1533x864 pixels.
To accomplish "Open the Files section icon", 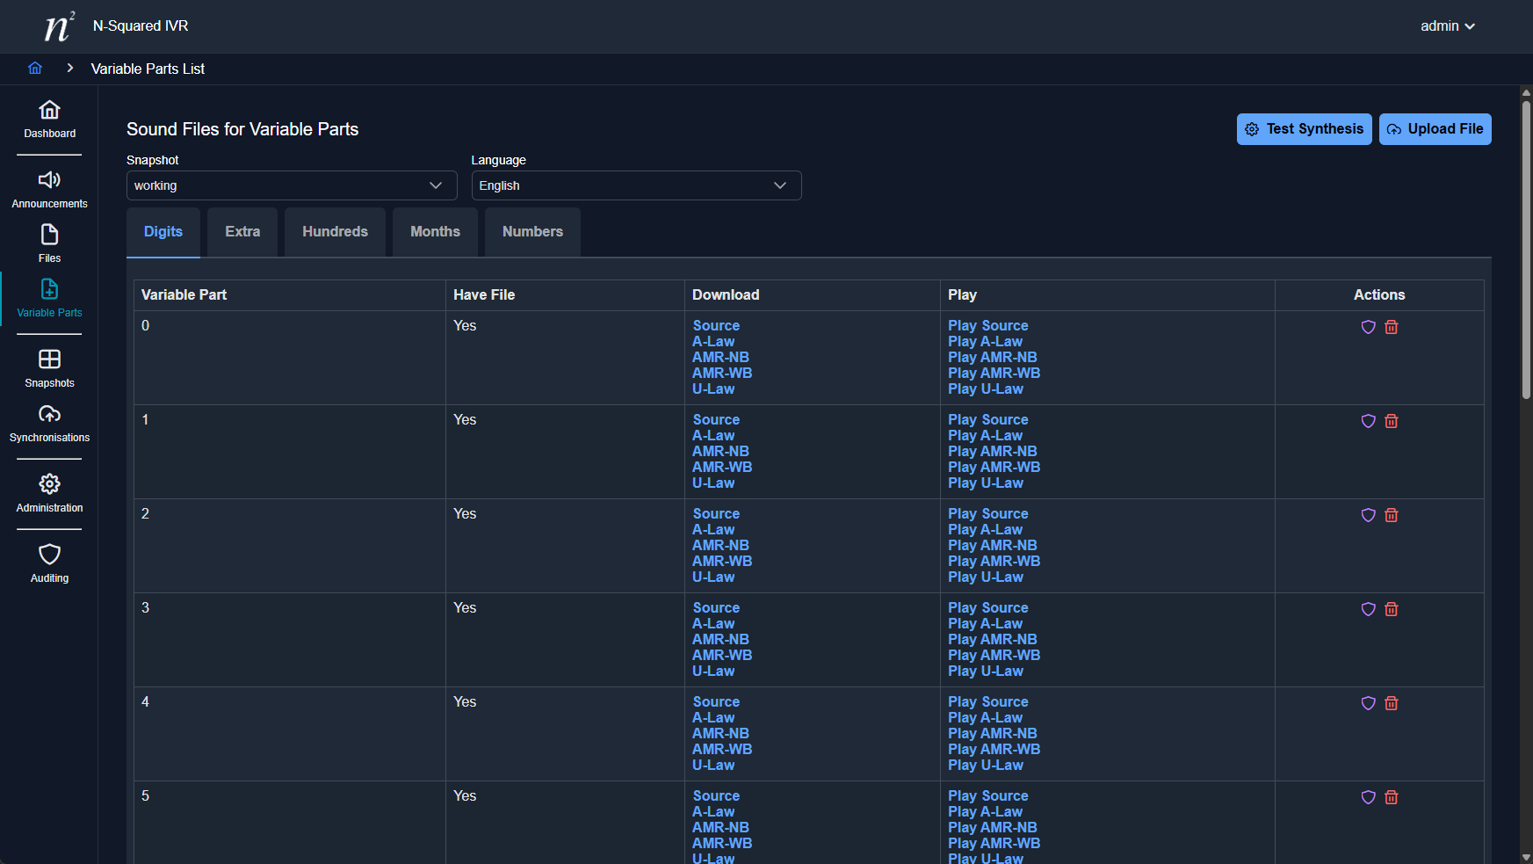I will 49,236.
